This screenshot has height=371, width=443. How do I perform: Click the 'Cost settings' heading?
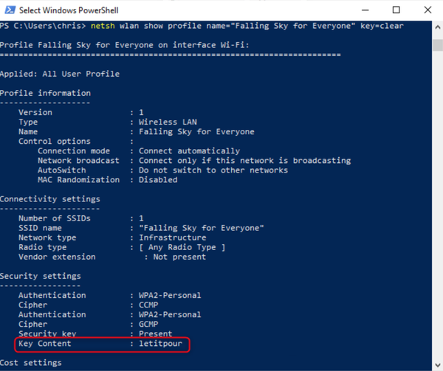click(30, 363)
